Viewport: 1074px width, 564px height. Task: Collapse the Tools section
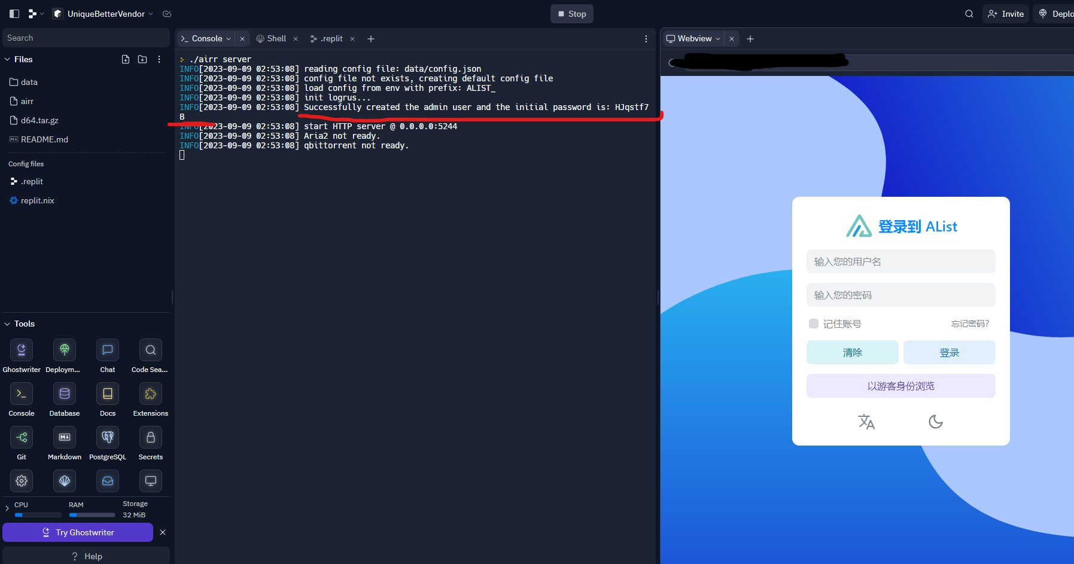(x=7, y=324)
